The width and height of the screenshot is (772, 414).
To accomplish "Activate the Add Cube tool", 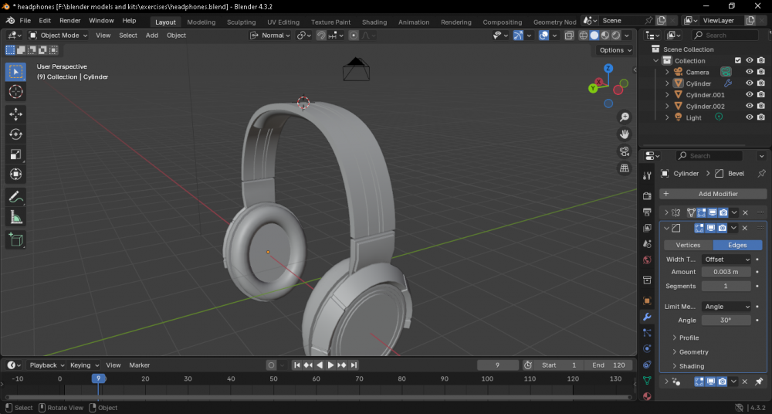I will (15, 240).
